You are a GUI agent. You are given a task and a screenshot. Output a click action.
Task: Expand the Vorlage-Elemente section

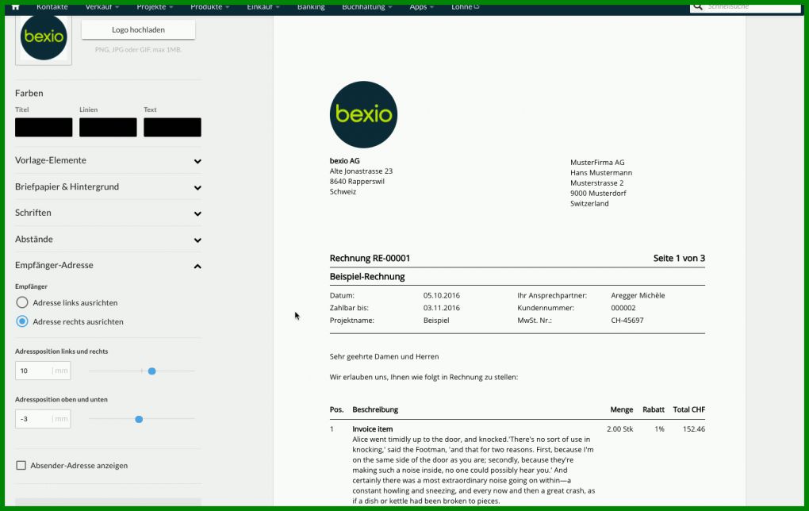pos(108,160)
